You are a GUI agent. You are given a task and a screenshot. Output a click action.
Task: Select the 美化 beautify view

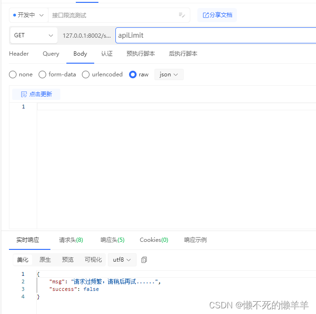pos(23,260)
